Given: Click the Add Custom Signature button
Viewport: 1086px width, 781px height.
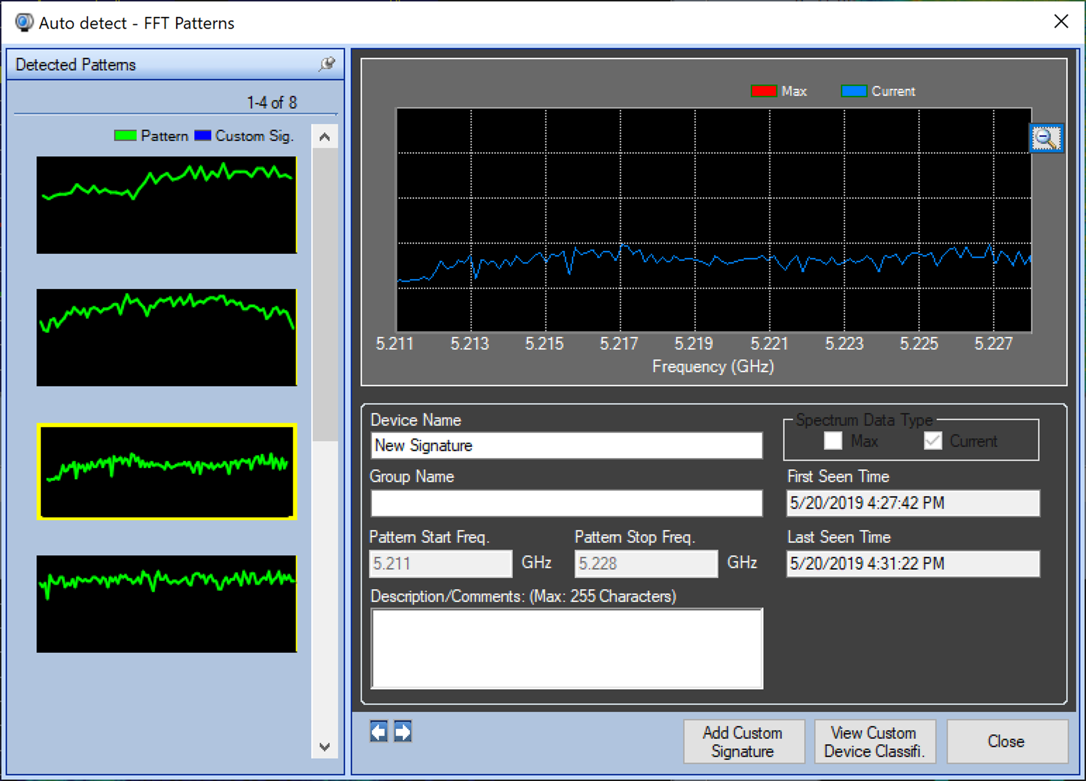Looking at the screenshot, I should 744,741.
